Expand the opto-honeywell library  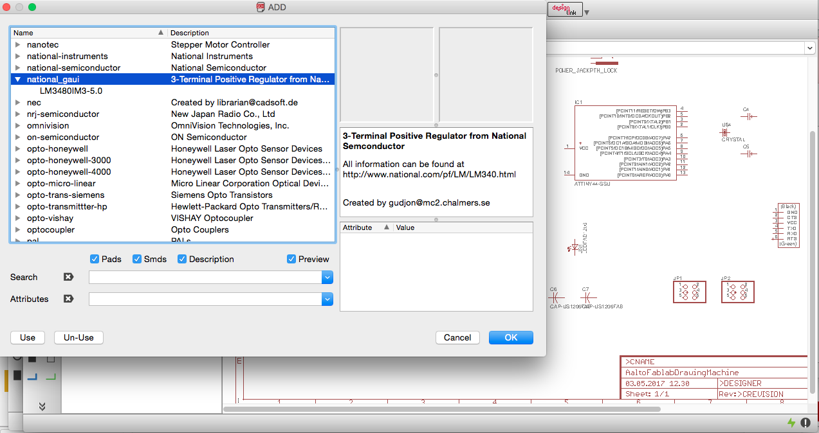18,148
